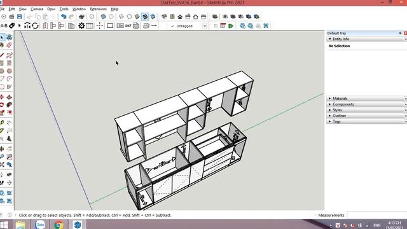Switch to the Top view icon
This screenshot has width=407, height=229.
coord(172,17)
